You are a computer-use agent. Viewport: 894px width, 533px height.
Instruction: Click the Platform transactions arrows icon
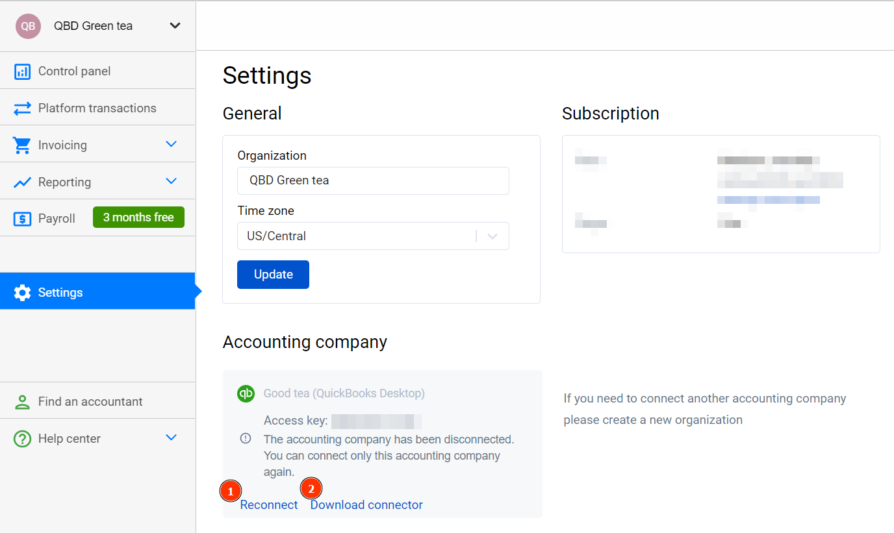22,108
